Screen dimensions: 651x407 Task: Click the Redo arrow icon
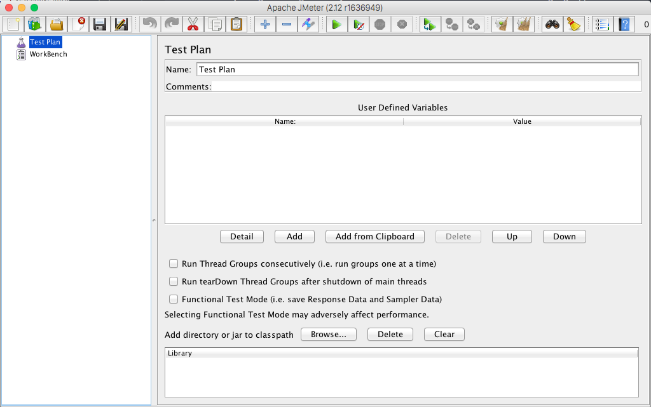coord(172,25)
